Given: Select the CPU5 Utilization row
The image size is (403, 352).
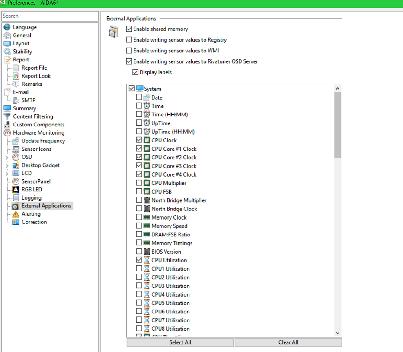Looking at the screenshot, I should pos(170,303).
